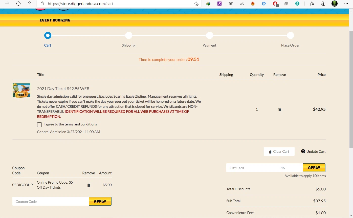The height and width of the screenshot is (218, 353).
Task: Click Update Cart
Action: tap(313, 151)
